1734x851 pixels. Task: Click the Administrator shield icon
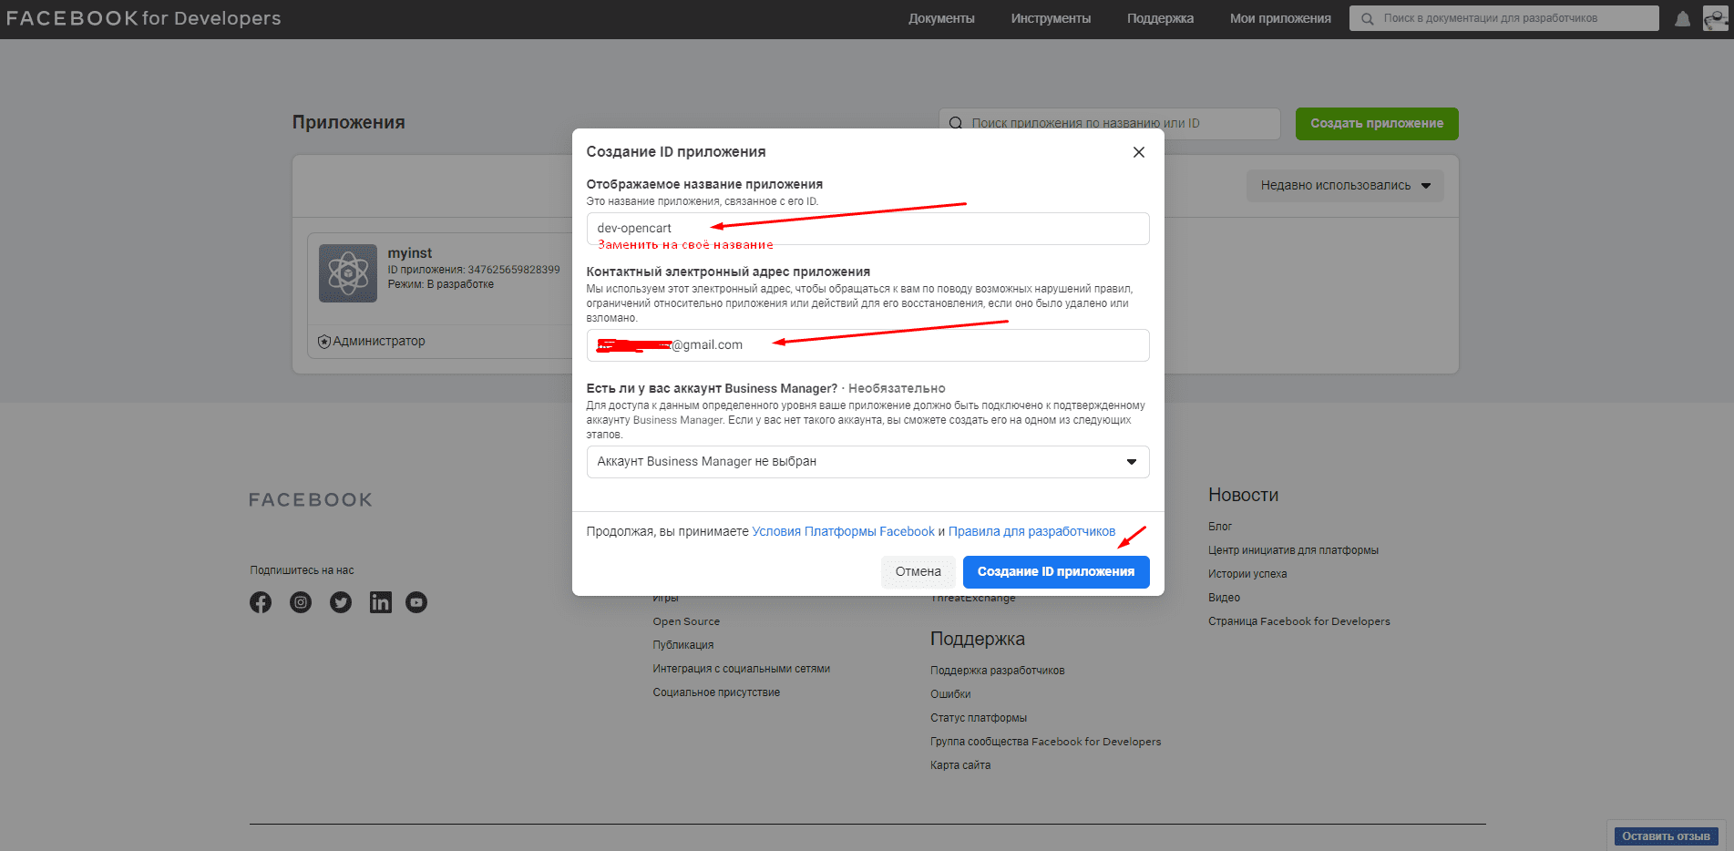tap(323, 342)
